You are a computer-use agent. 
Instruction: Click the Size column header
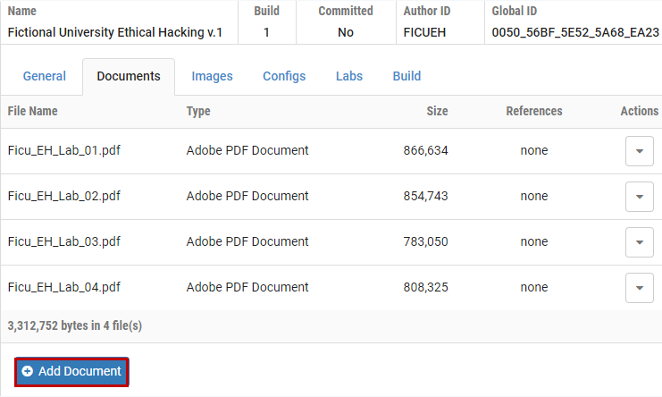click(x=437, y=111)
